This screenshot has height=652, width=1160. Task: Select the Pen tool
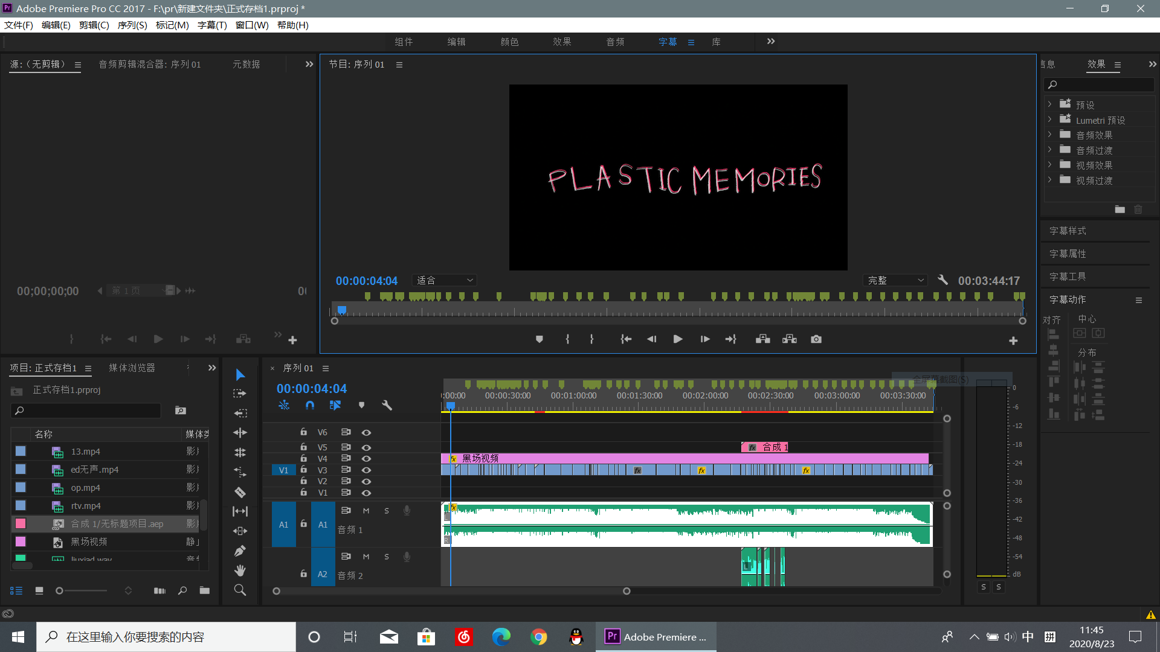tap(240, 551)
